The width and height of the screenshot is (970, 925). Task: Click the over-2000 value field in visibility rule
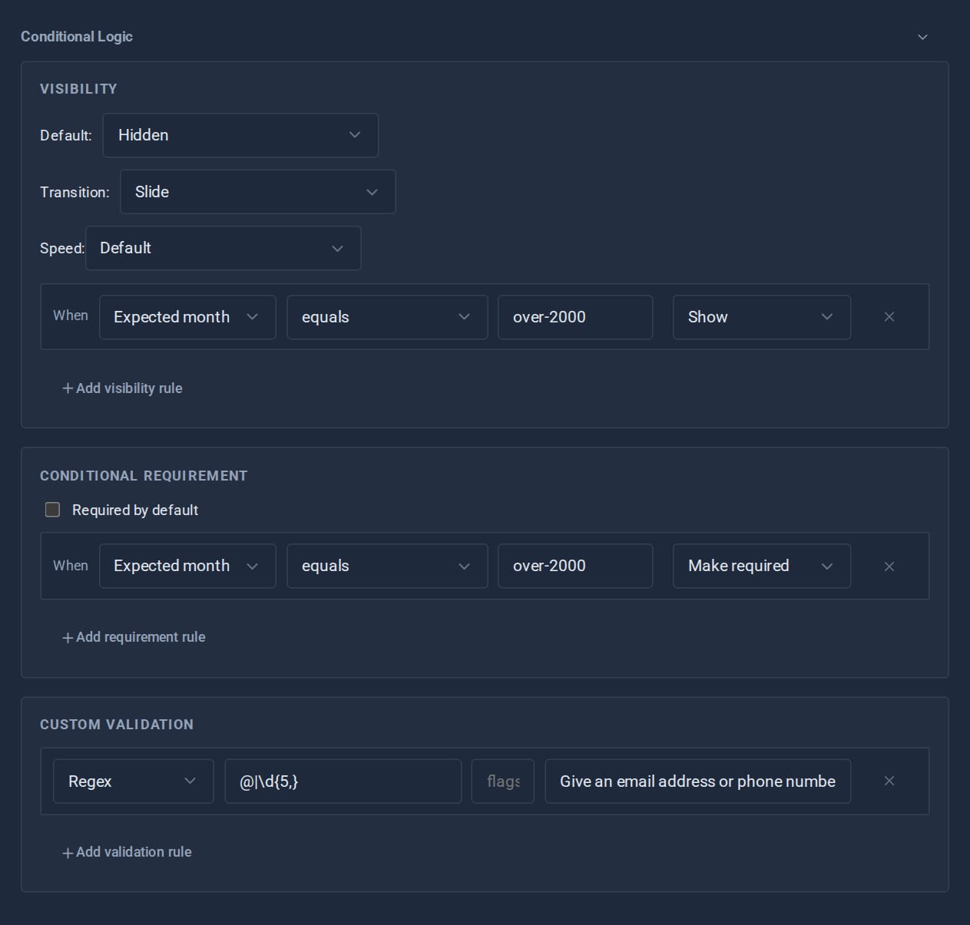point(575,317)
